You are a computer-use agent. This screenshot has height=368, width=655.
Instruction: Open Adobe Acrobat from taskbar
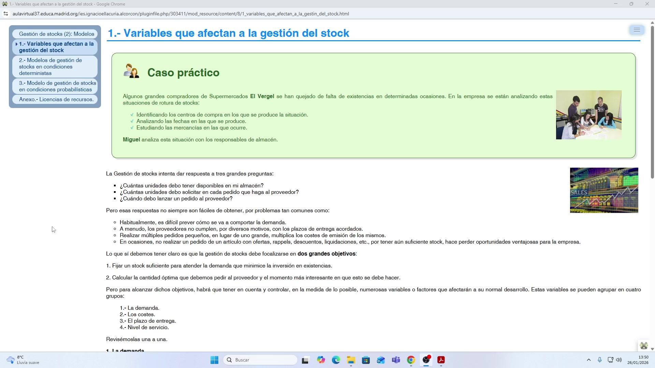click(x=441, y=360)
